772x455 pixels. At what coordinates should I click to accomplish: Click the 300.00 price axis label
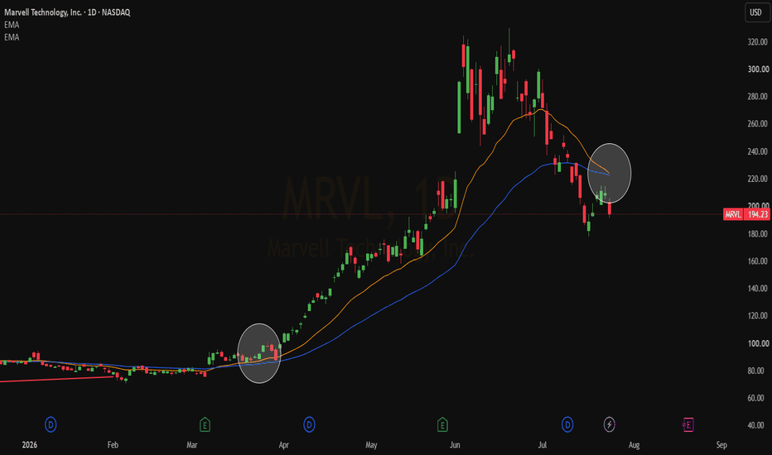(758, 69)
